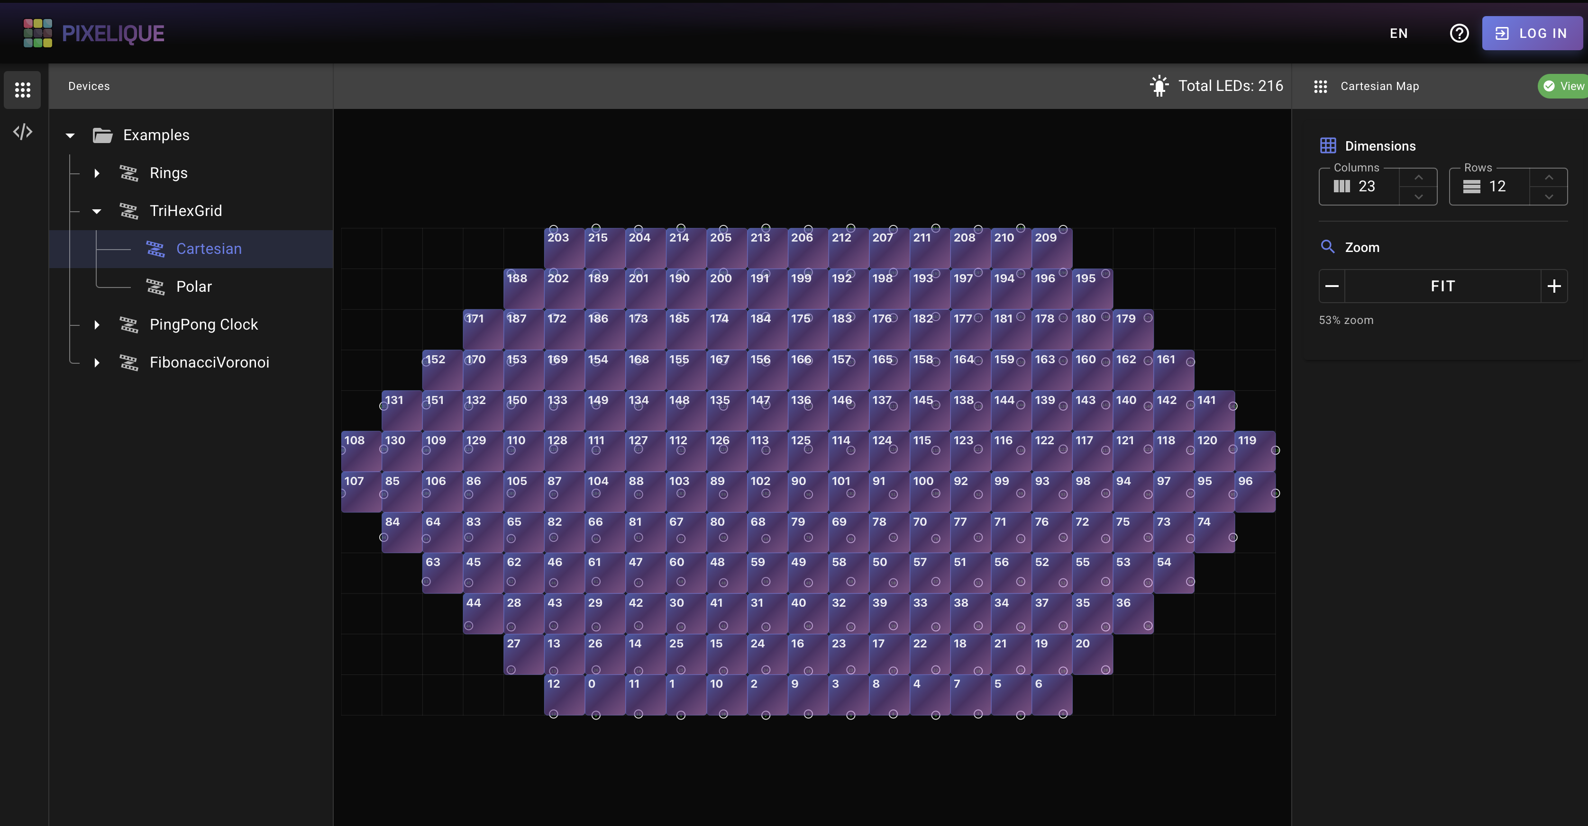
Task: Select the Polar mapping in the tree
Action: pyautogui.click(x=194, y=286)
